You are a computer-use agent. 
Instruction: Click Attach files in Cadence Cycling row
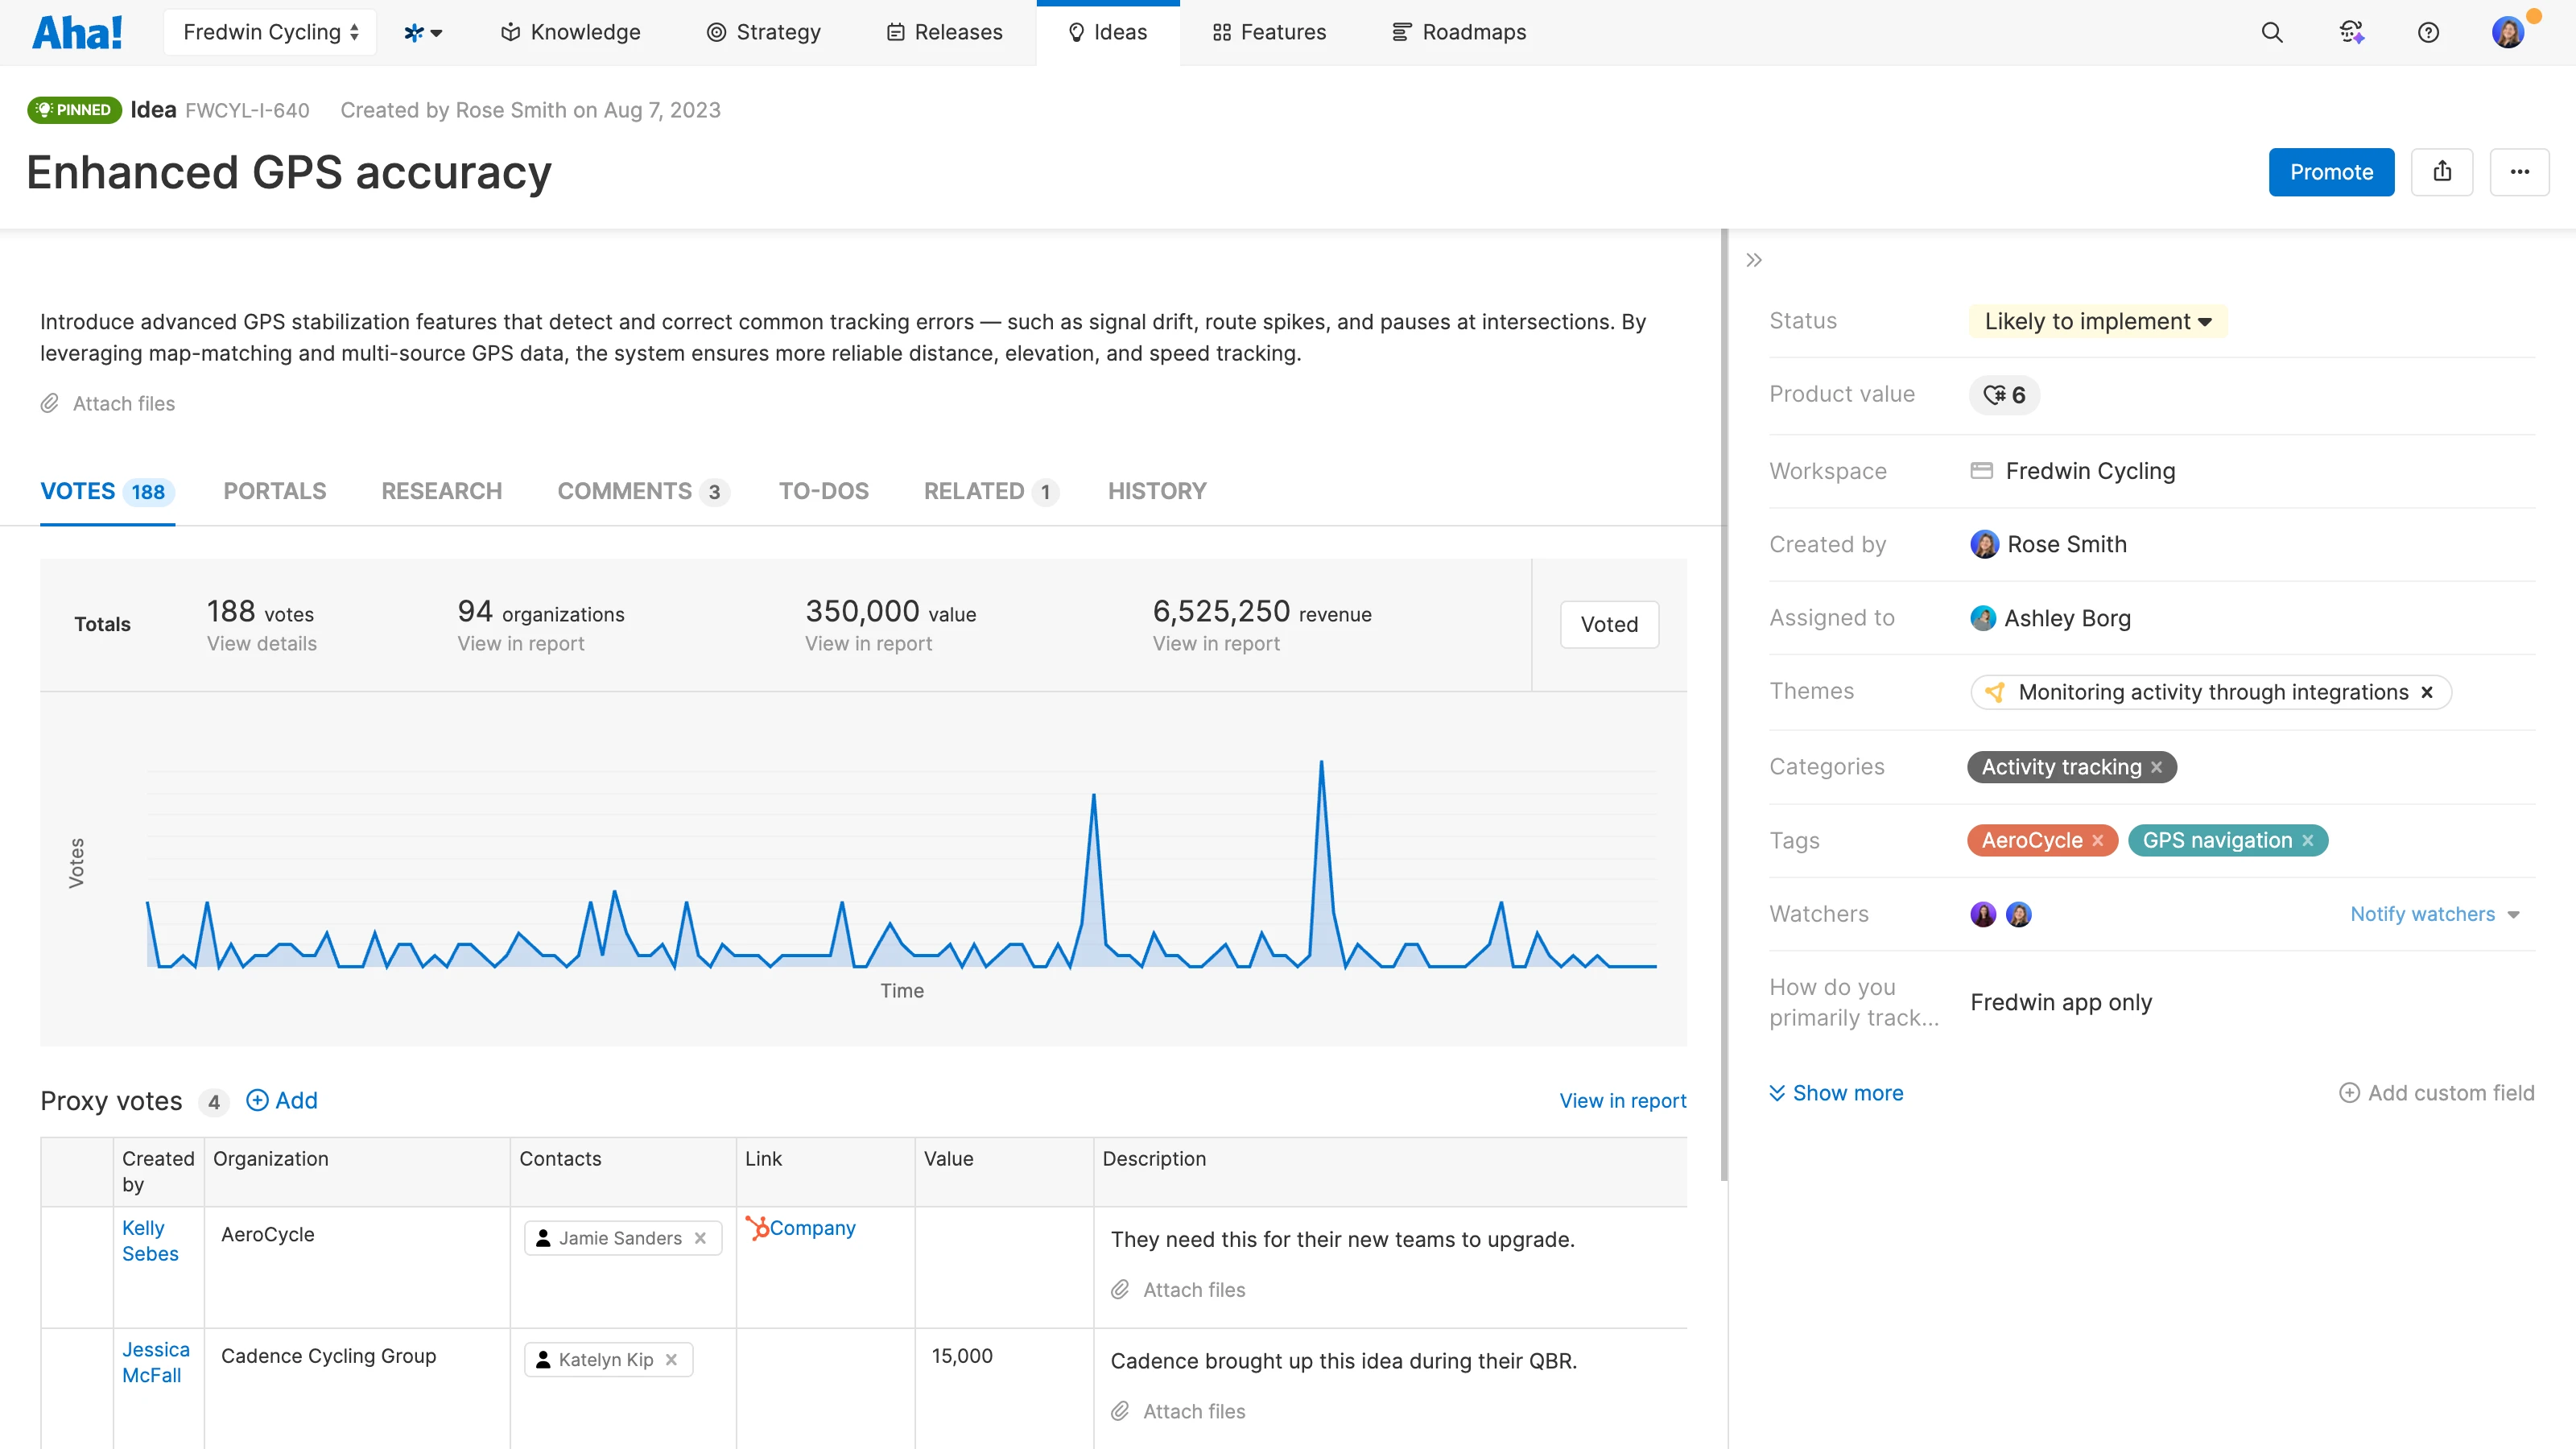(x=1178, y=1411)
